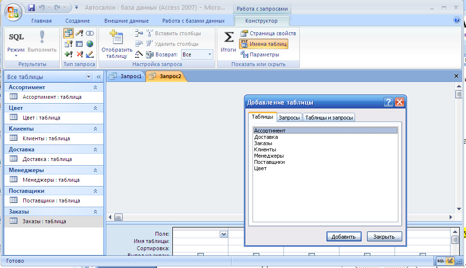Open the Внешние данные ribbon tab
Screen dimensions: 466x268
[127, 21]
